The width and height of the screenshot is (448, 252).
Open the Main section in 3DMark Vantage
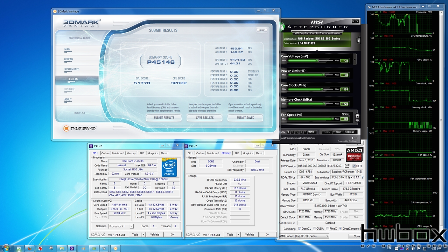[x=67, y=49]
